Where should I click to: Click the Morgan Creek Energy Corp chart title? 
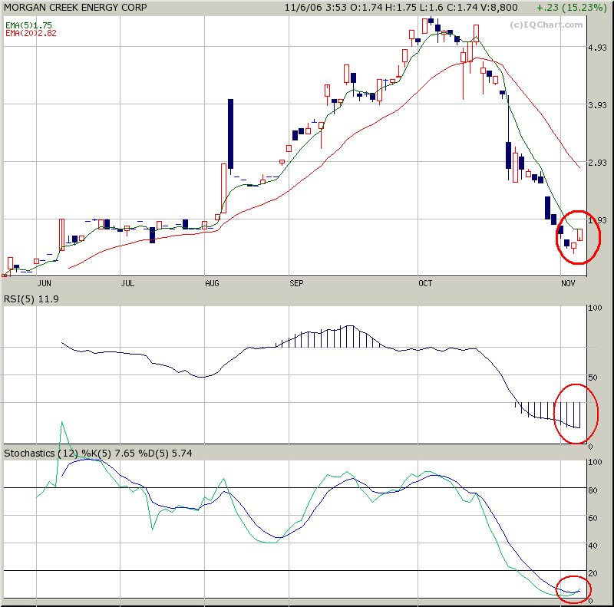click(74, 8)
